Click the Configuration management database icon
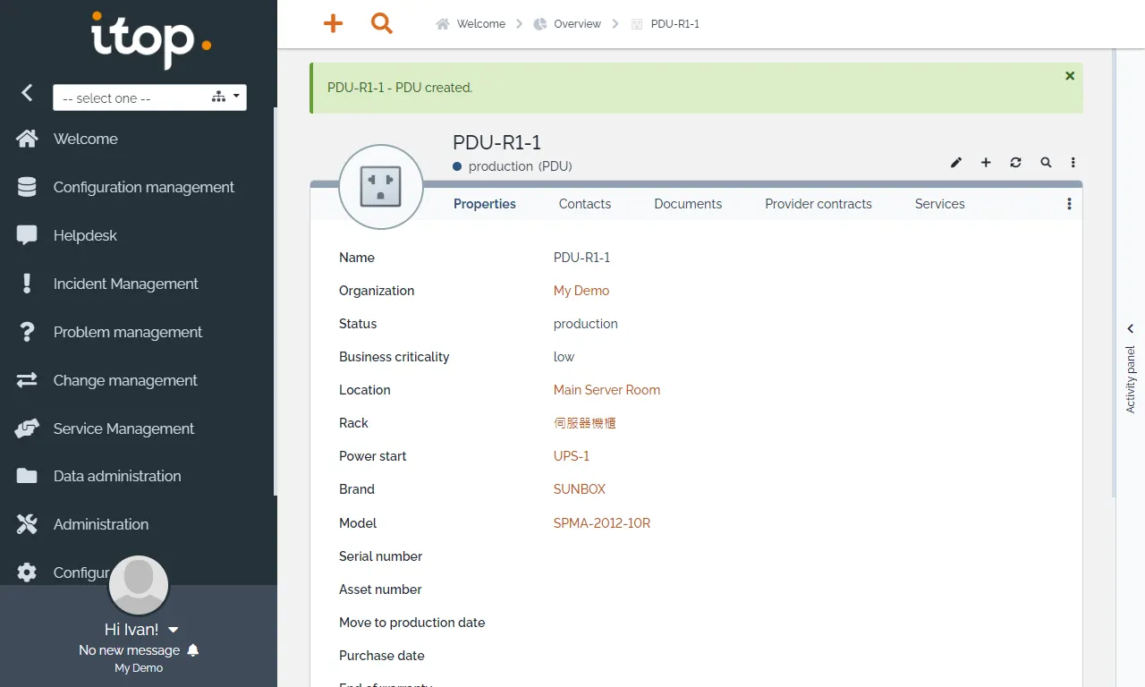 click(x=27, y=187)
